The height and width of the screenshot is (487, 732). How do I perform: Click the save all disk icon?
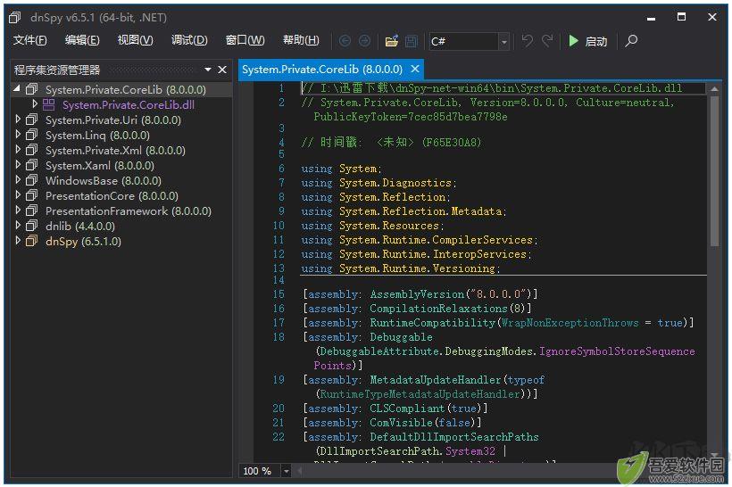(411, 41)
